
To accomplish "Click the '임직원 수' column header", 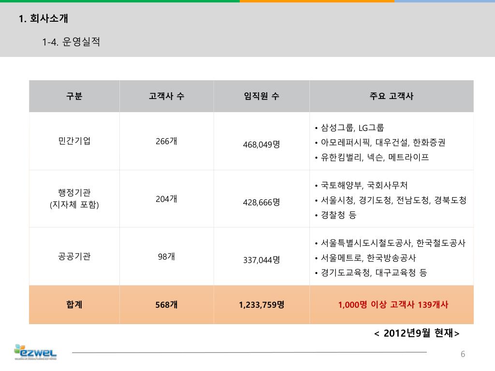I will click(x=262, y=96).
